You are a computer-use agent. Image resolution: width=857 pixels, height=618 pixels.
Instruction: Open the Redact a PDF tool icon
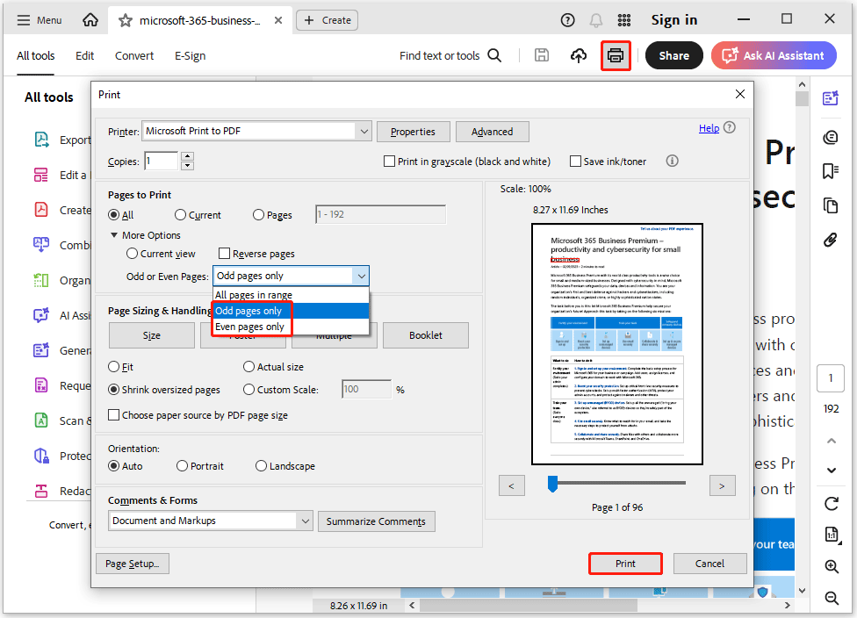[x=41, y=491]
